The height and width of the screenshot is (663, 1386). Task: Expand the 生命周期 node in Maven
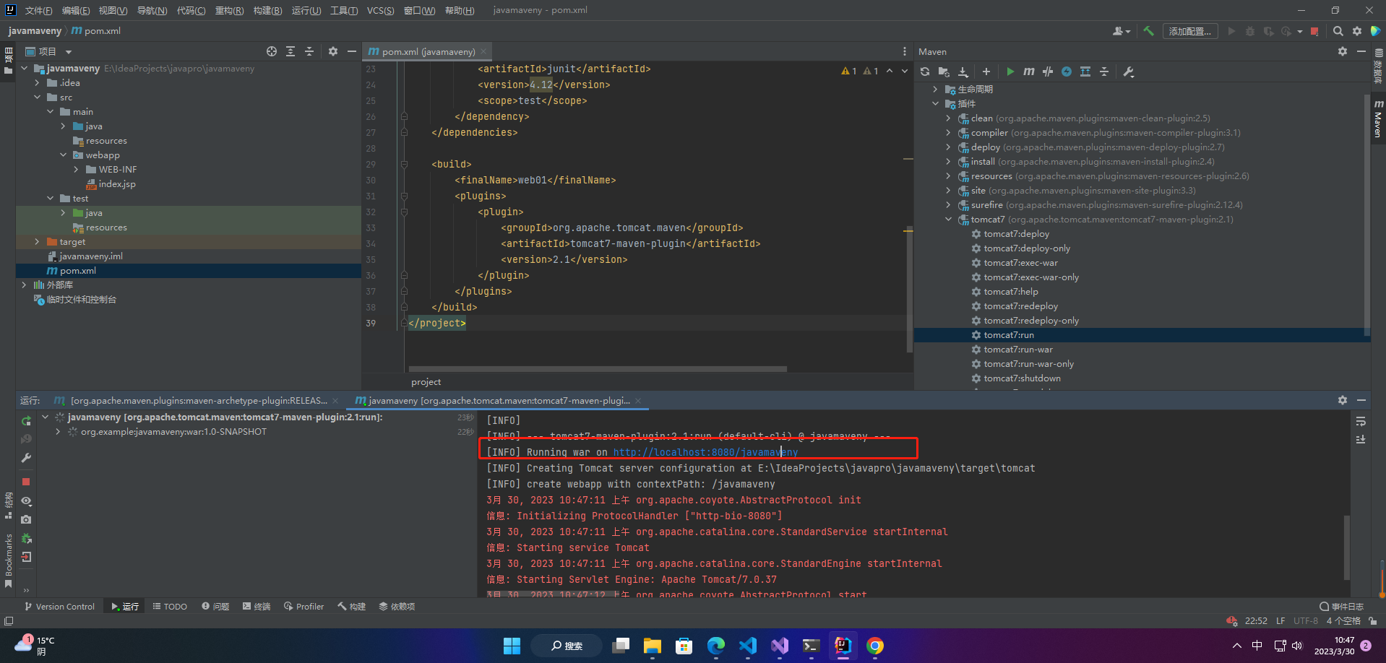pyautogui.click(x=935, y=90)
